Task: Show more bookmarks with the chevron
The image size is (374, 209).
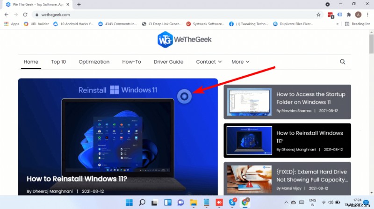Action: tap(337, 24)
